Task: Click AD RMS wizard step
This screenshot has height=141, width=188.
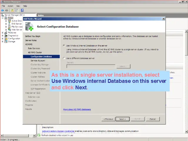Action: (x=29, y=44)
